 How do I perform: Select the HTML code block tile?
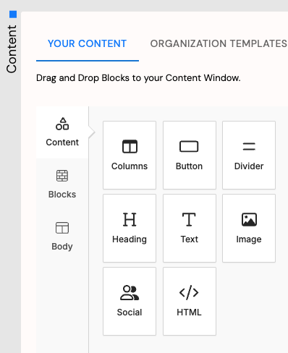pos(190,301)
